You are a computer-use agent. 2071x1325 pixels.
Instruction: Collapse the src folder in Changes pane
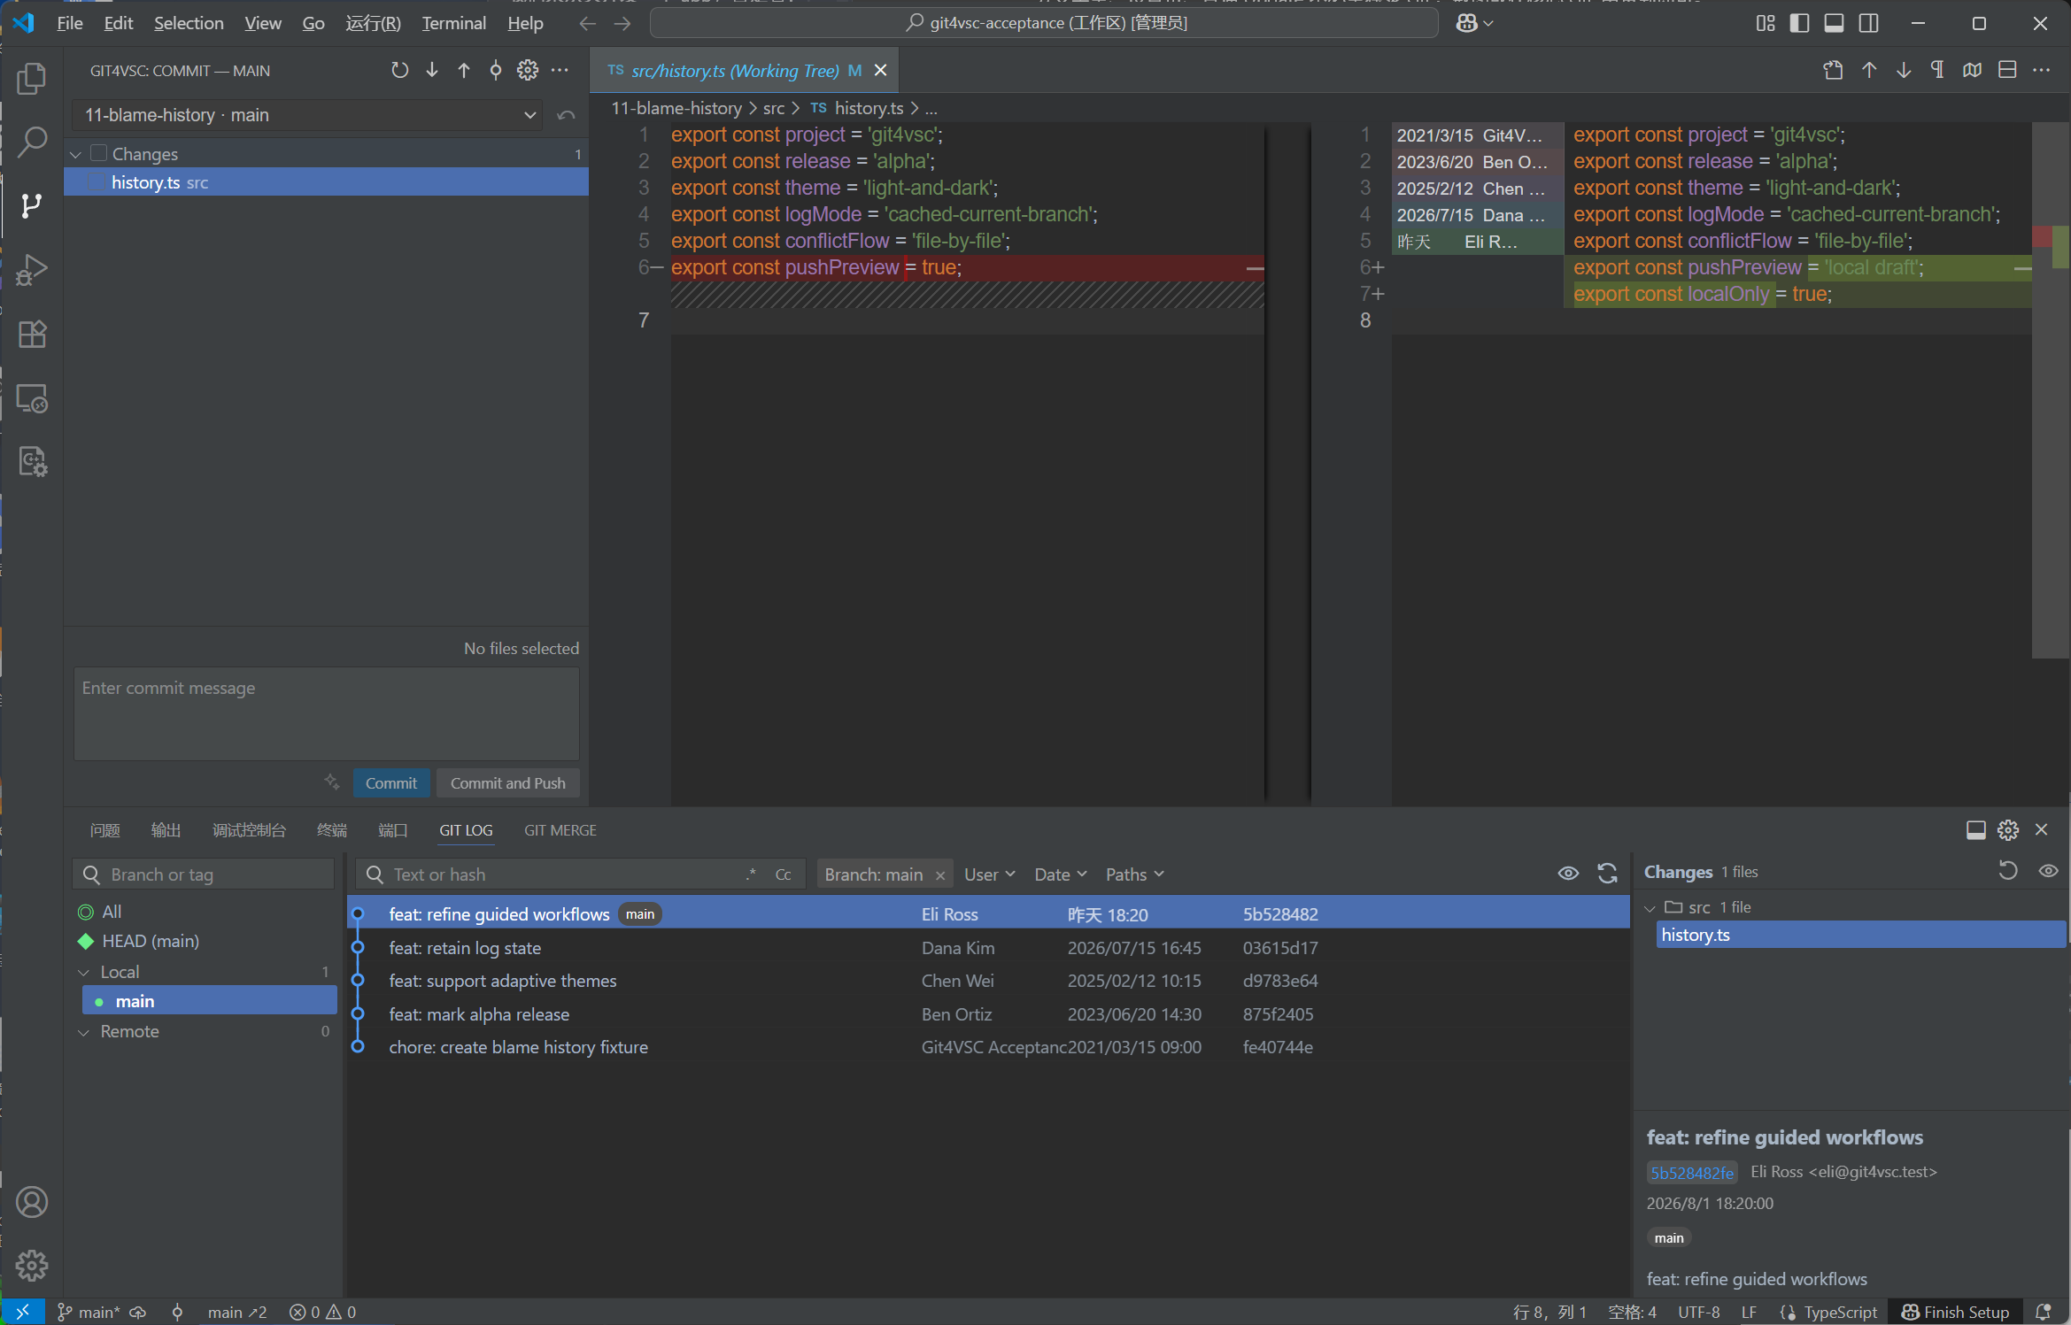[1650, 907]
